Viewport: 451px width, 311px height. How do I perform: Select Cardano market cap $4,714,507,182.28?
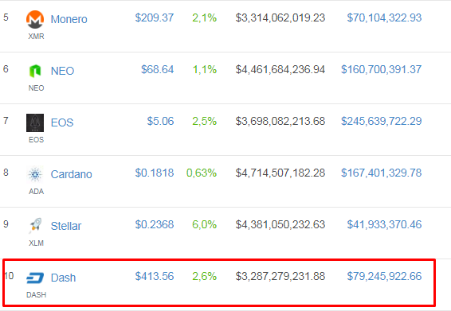[x=280, y=173]
